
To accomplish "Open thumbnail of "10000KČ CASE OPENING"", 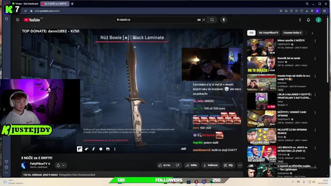I will coord(261,118).
